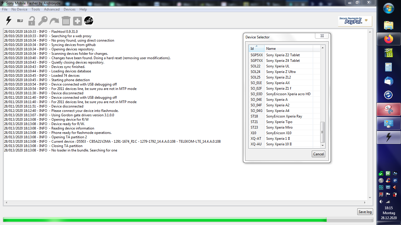Open Thunderbird mail from the taskbar

pyautogui.click(x=389, y=81)
